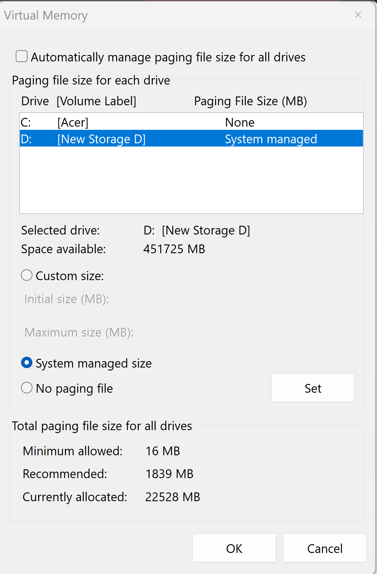Choose the Custom size radio button
The image size is (377, 574).
27,275
